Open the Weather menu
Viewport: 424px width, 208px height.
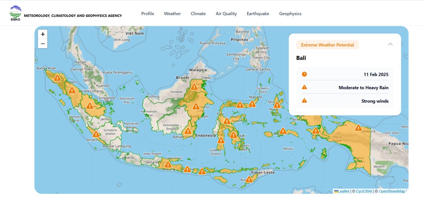172,14
